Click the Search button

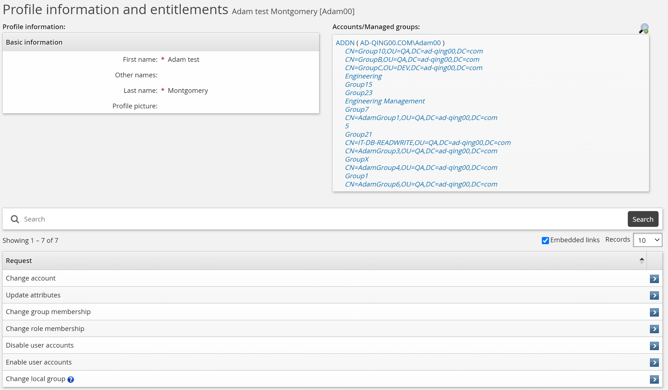point(643,219)
